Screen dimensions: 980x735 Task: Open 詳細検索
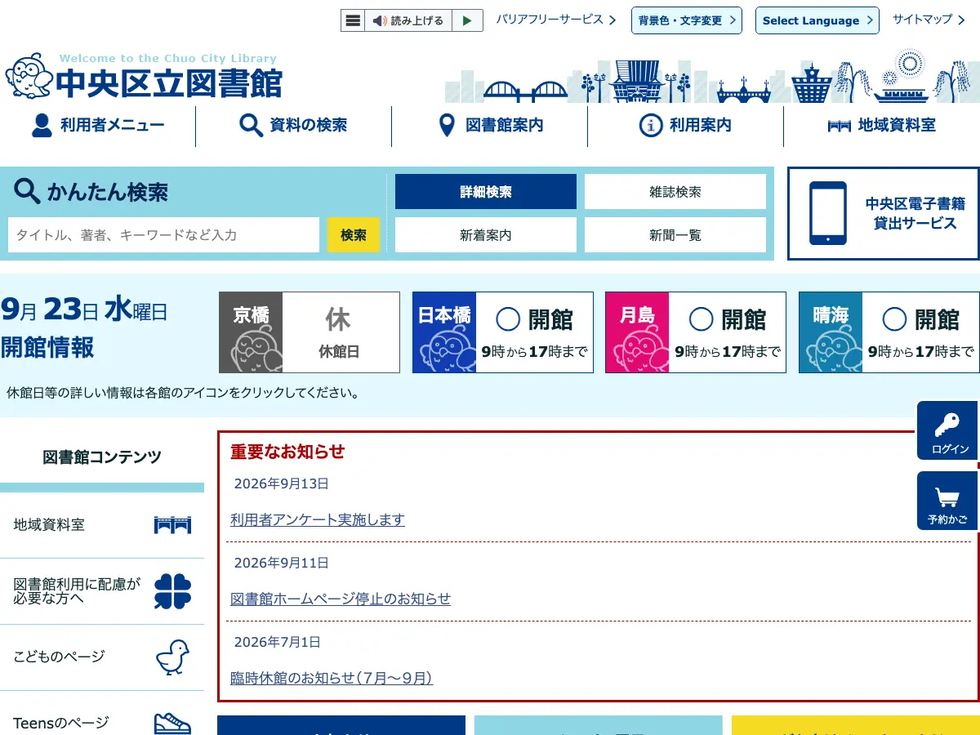486,192
